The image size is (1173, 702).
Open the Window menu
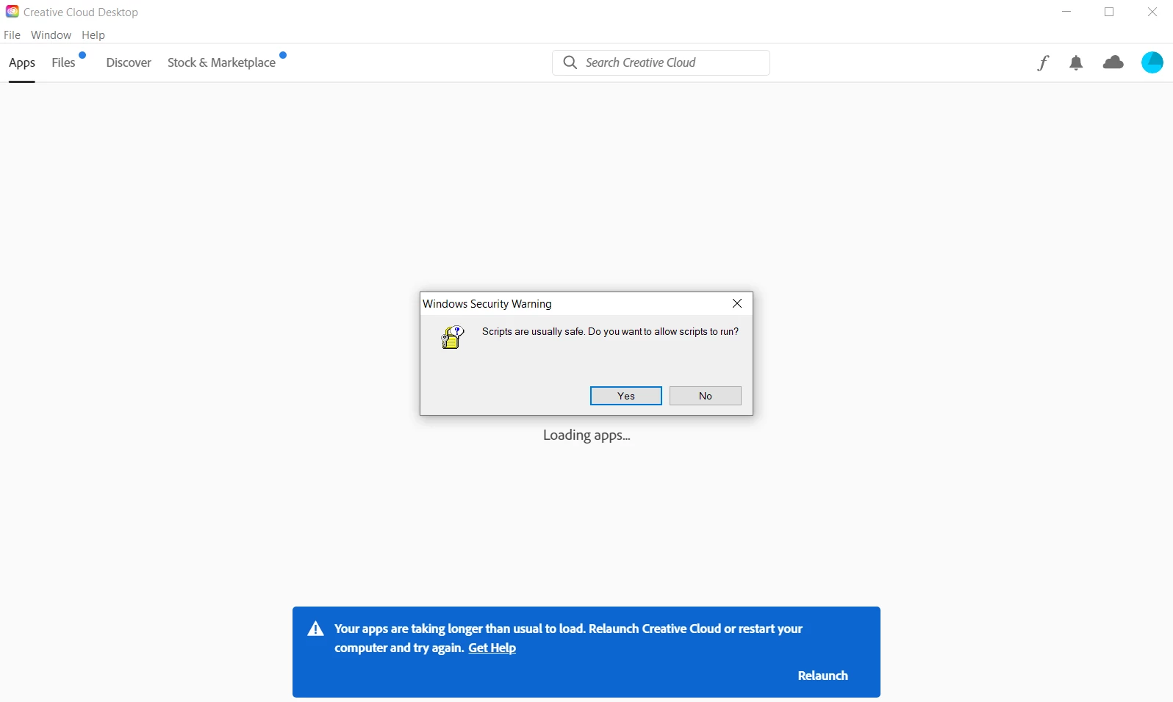[51, 35]
